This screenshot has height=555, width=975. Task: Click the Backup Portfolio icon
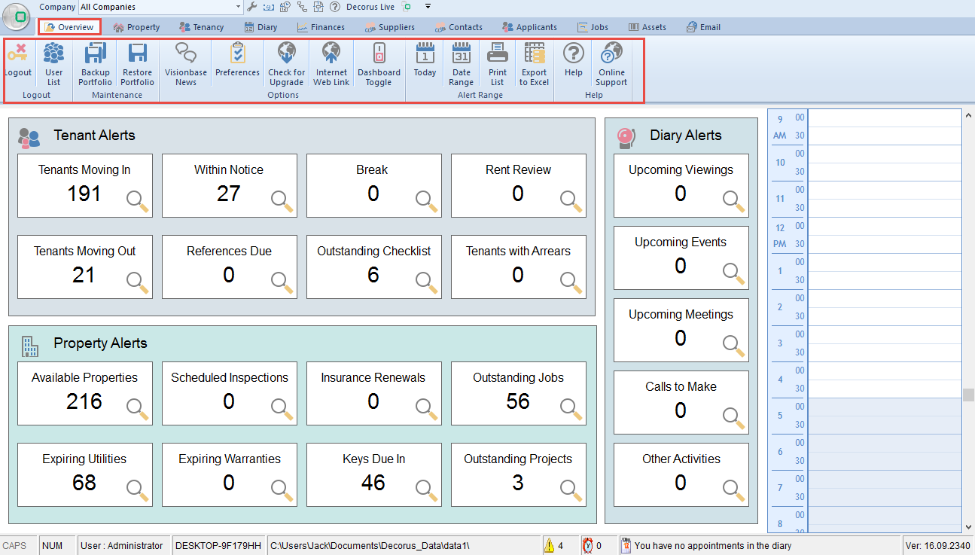95,55
